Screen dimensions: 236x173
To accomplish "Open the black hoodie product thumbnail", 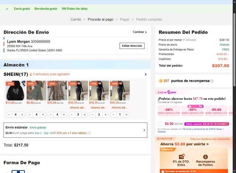I will click(15, 91).
